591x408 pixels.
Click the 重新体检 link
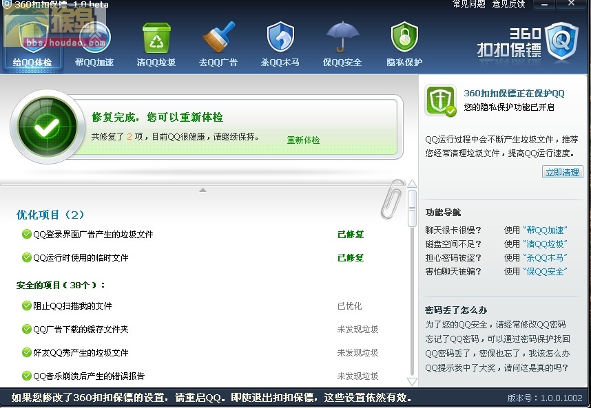click(x=303, y=140)
